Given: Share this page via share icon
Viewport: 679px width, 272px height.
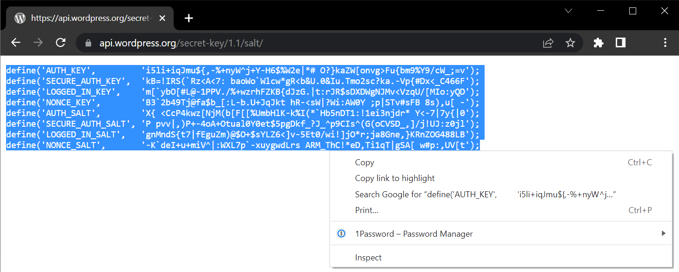Looking at the screenshot, I should pyautogui.click(x=548, y=43).
